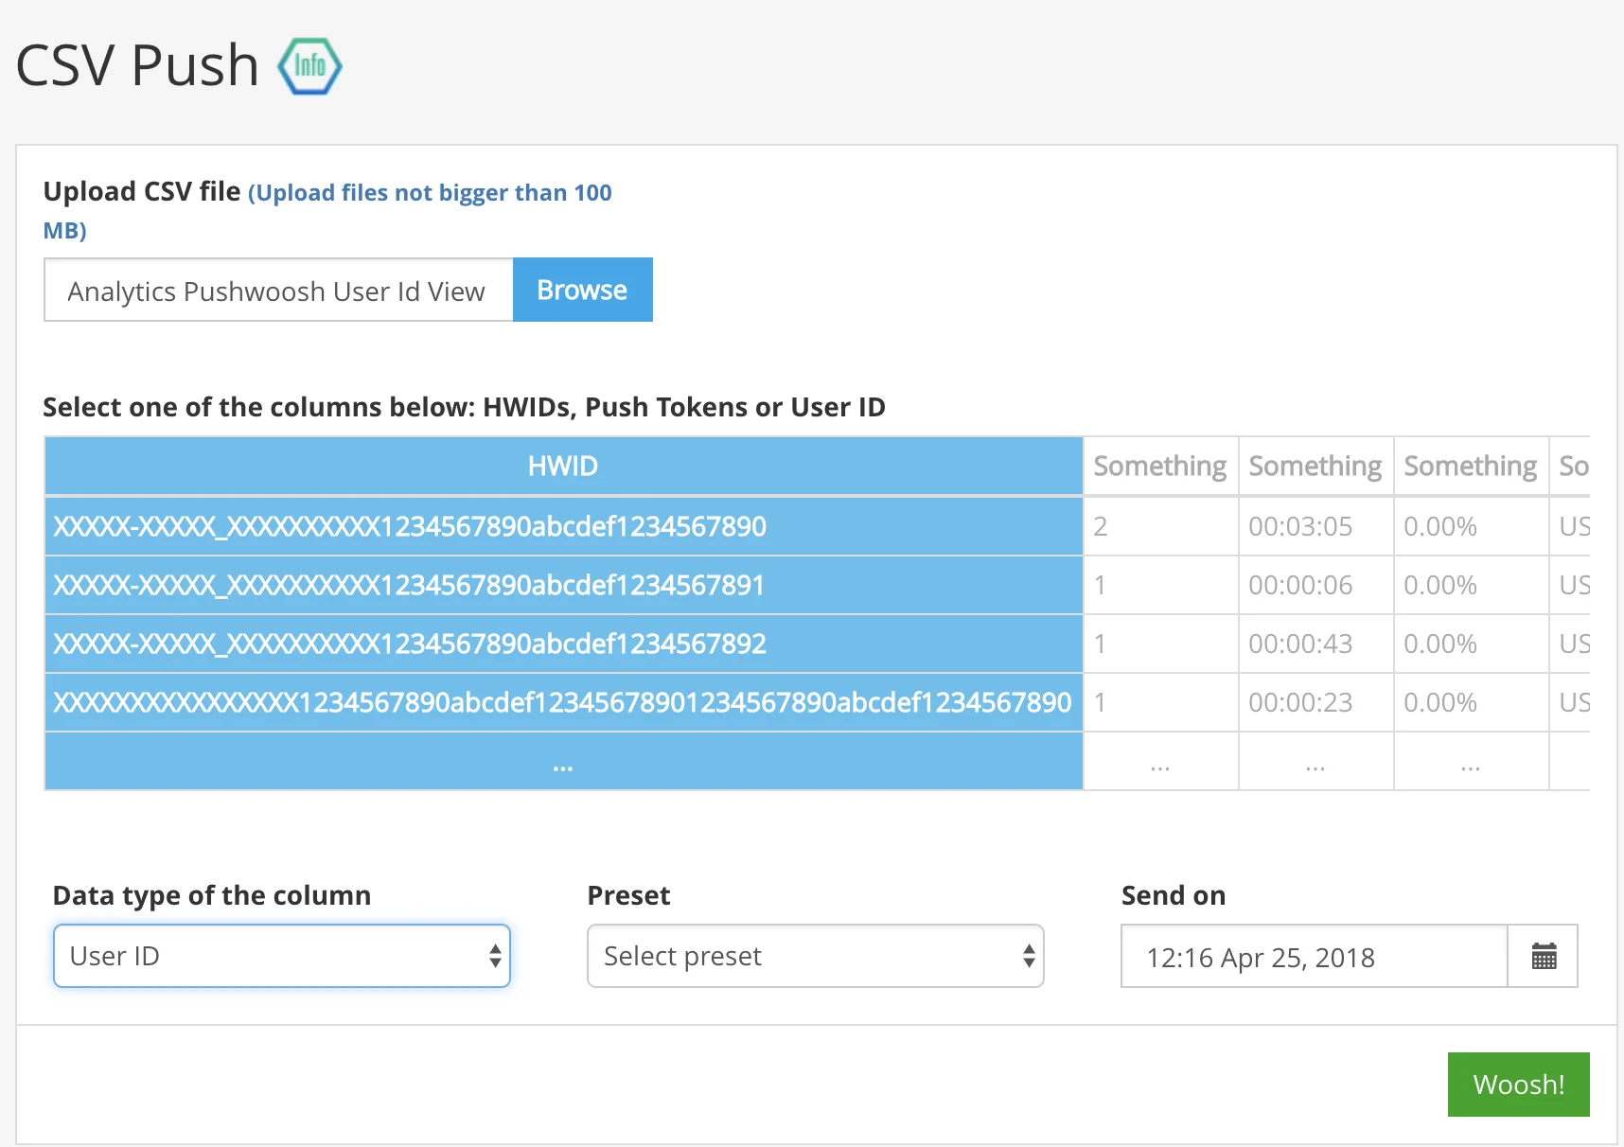Click the Analytics Pushwoosh User Id View field
This screenshot has width=1624, height=1147.
tap(277, 291)
